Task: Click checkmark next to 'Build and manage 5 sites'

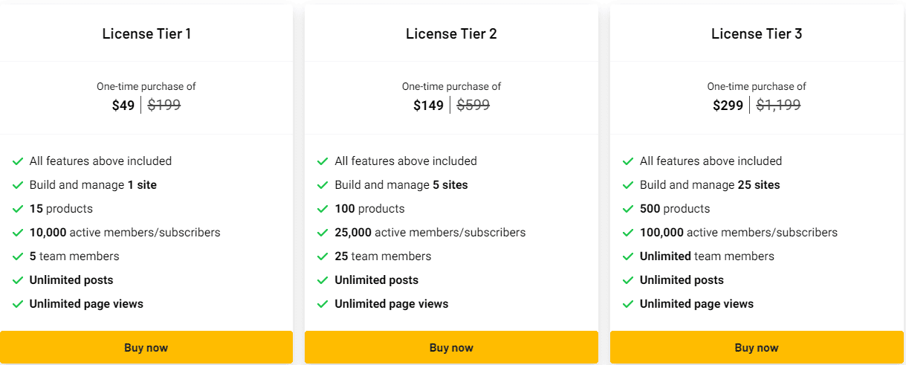Action: tap(323, 185)
